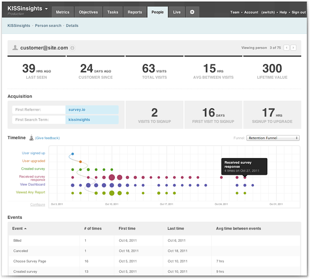Click the orange User upgraded dot

(x=81, y=162)
